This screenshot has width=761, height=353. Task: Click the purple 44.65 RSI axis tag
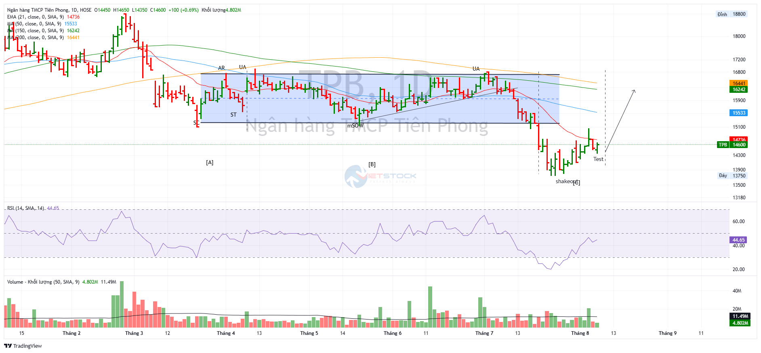pyautogui.click(x=739, y=240)
